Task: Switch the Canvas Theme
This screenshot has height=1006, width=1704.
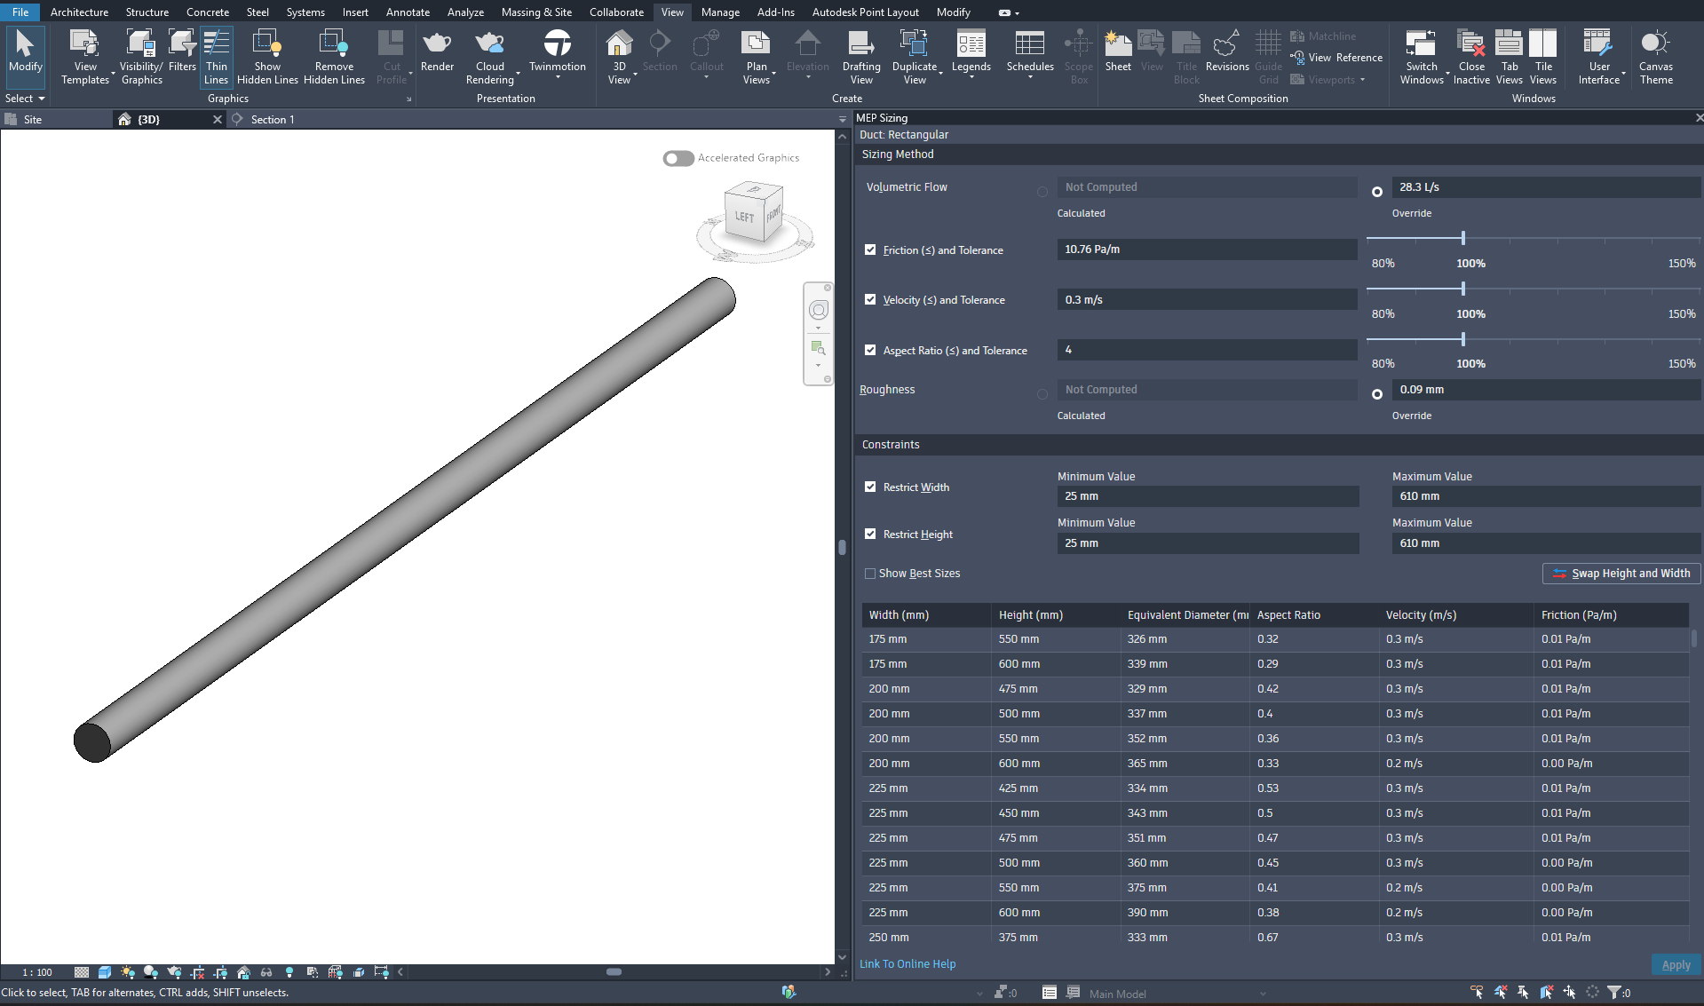Action: coord(1656,57)
